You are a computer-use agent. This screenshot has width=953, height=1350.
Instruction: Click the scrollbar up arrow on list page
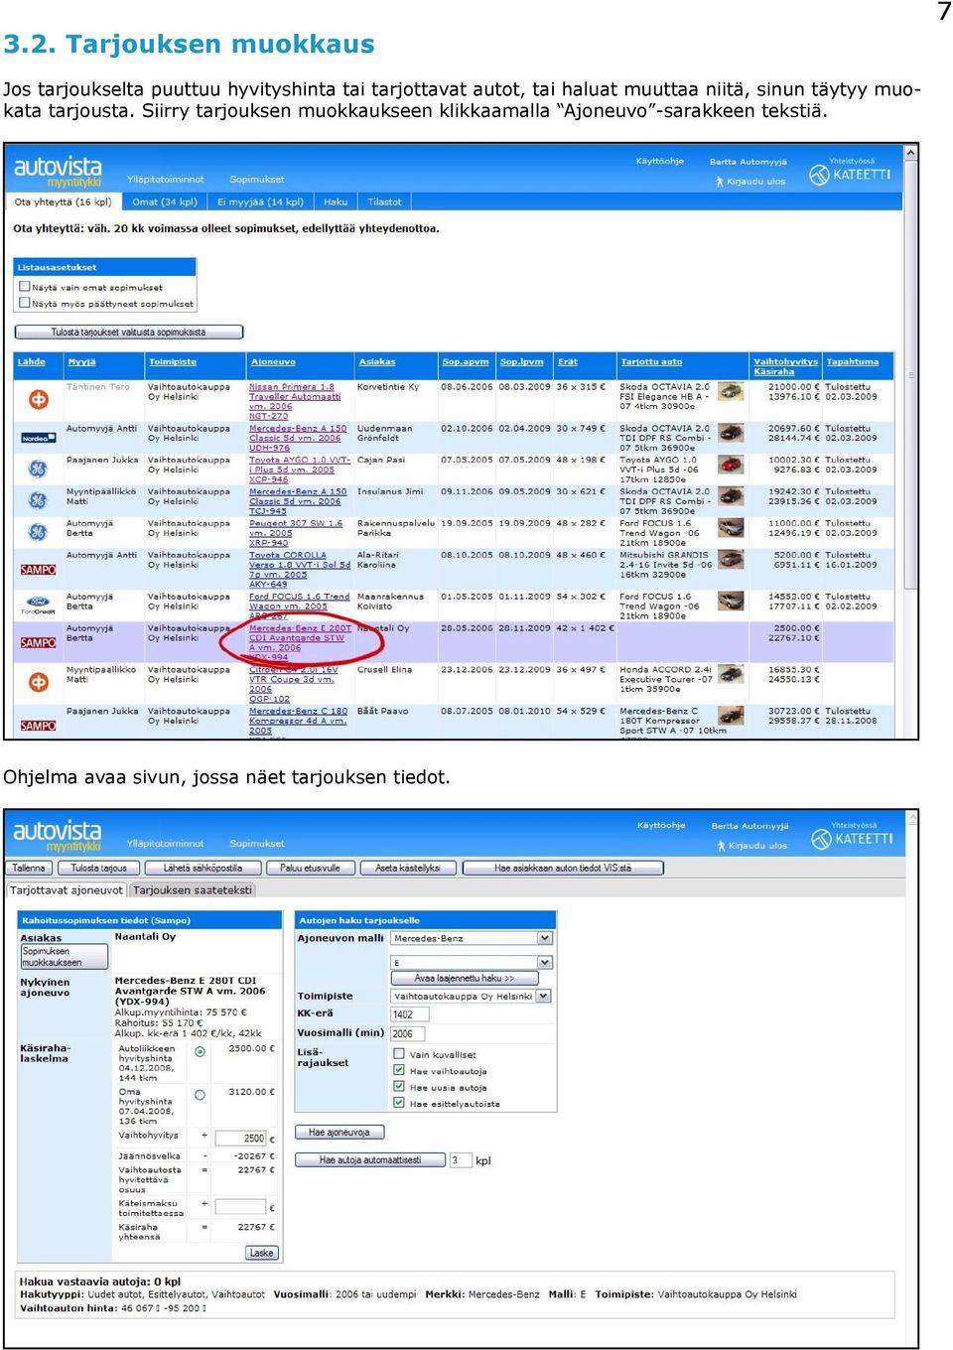coord(910,153)
